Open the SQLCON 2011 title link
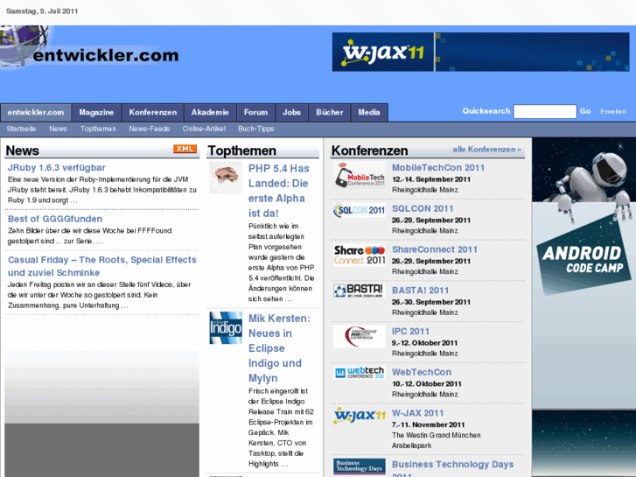Image resolution: width=636 pixels, height=477 pixels. (423, 208)
